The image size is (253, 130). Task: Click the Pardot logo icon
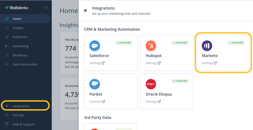click(x=95, y=84)
